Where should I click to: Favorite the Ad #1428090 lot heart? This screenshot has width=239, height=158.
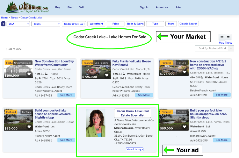[185, 126]
